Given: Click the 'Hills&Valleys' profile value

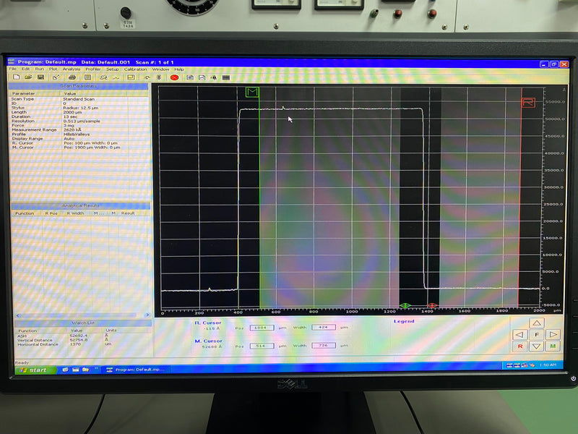Looking at the screenshot, I should [x=77, y=135].
